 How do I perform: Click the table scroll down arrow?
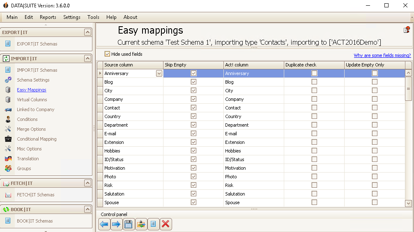click(x=408, y=203)
